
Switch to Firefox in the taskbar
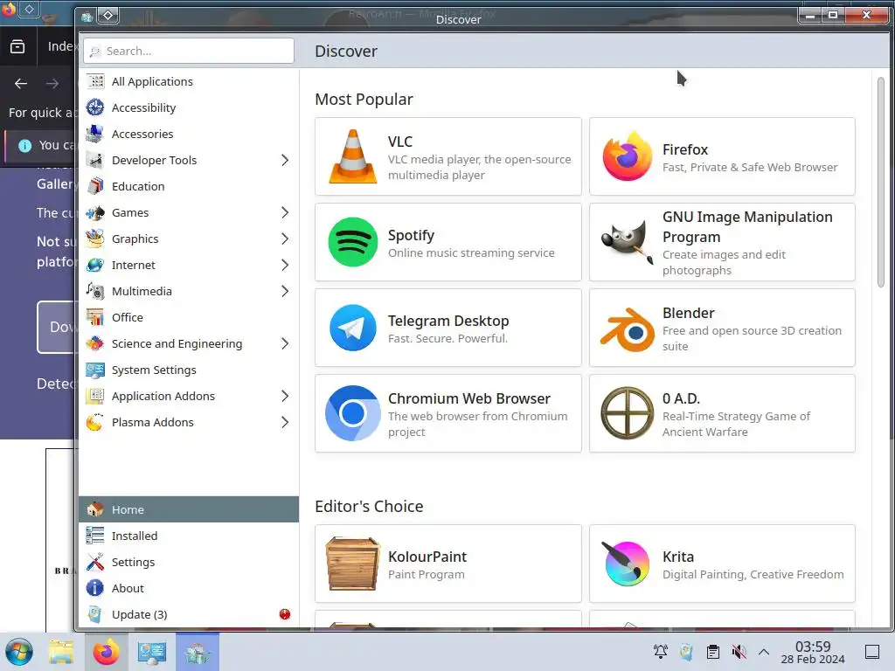pyautogui.click(x=106, y=652)
